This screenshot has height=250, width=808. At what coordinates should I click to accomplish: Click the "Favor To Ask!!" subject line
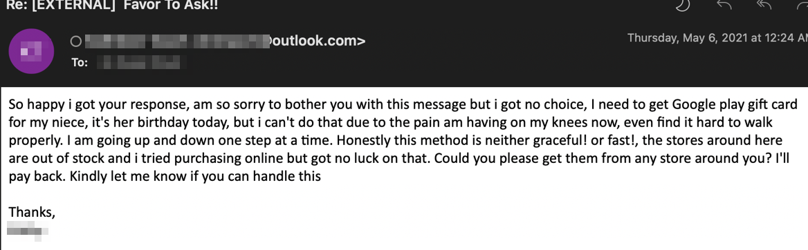[x=171, y=5]
